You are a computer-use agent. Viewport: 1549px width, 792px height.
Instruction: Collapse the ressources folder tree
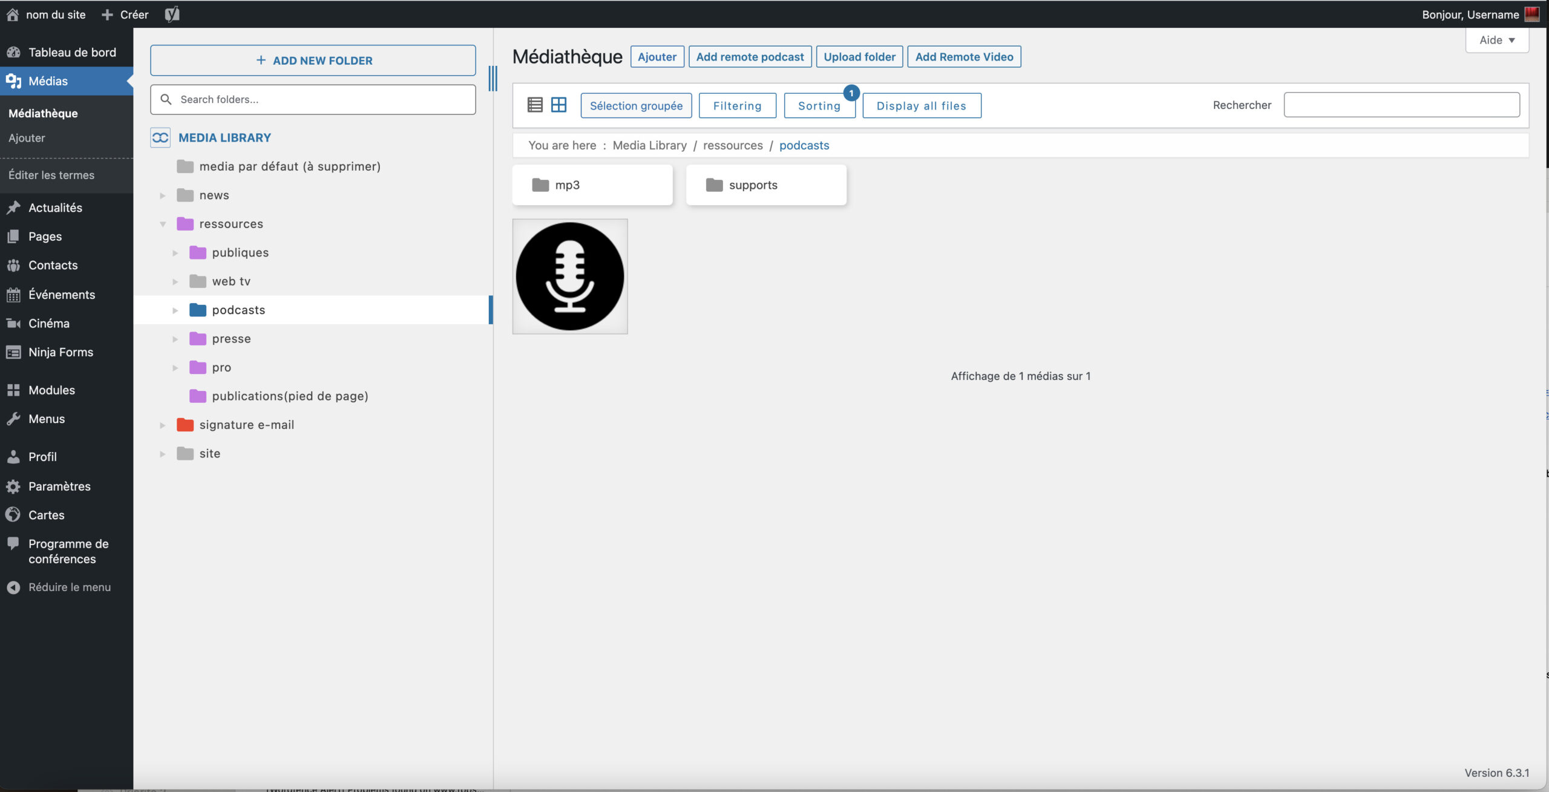coord(163,224)
